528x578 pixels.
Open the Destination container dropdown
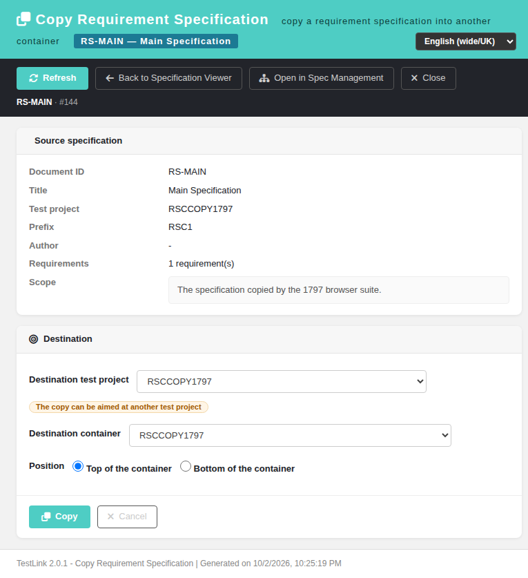coord(290,435)
